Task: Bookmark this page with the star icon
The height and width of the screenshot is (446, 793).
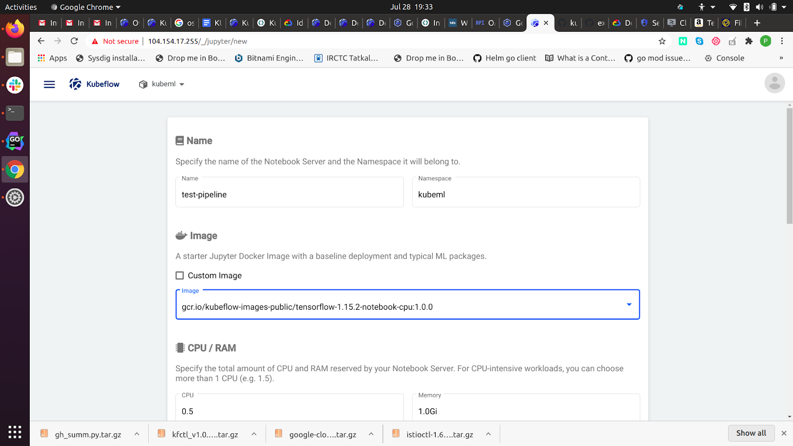Action: (662, 41)
